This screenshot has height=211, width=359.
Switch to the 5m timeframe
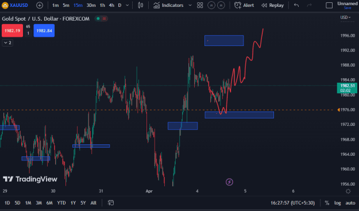(66, 5)
